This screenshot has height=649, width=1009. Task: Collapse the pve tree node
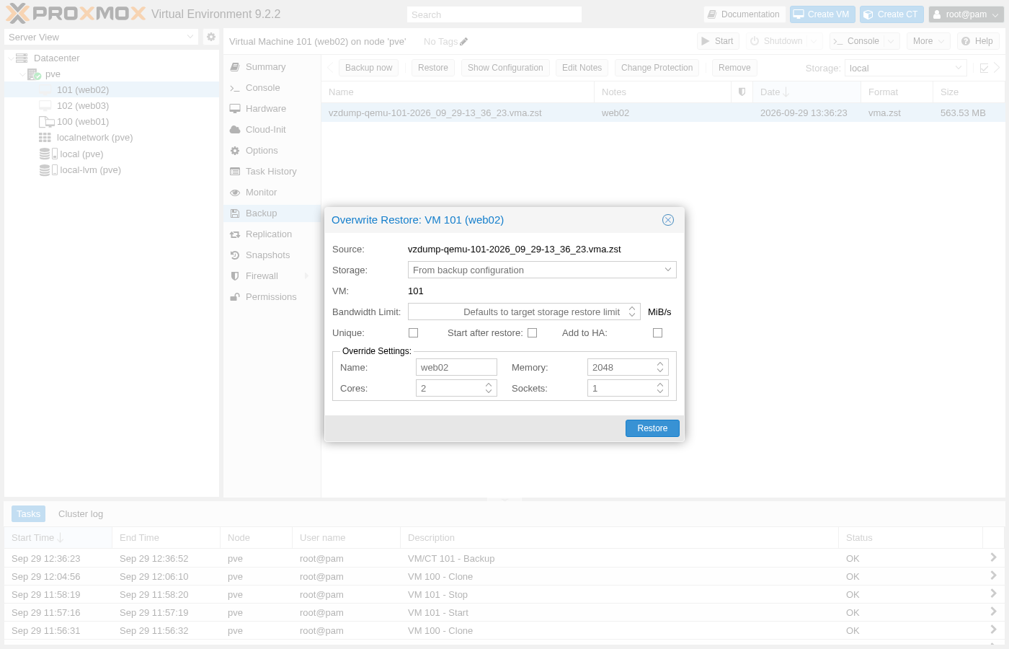coord(22,74)
